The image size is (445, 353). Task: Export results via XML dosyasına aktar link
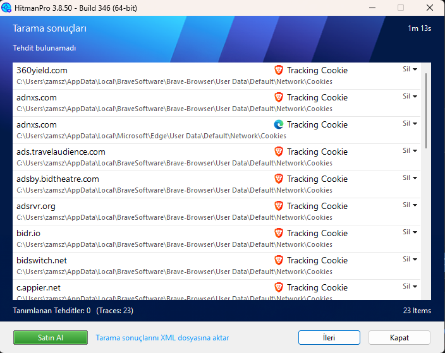pyautogui.click(x=162, y=338)
